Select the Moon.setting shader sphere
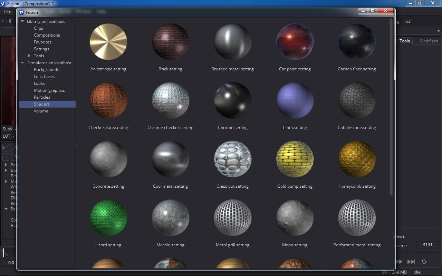The image size is (442, 276). pyautogui.click(x=295, y=218)
